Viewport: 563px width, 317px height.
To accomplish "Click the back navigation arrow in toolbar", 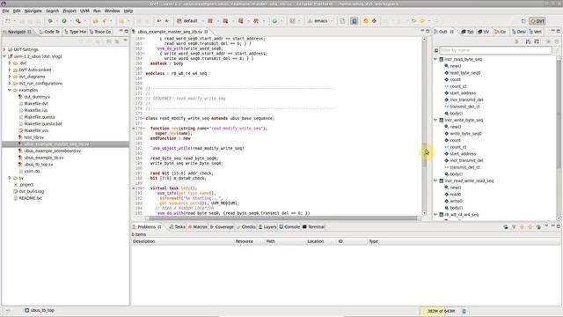I will click(413, 21).
